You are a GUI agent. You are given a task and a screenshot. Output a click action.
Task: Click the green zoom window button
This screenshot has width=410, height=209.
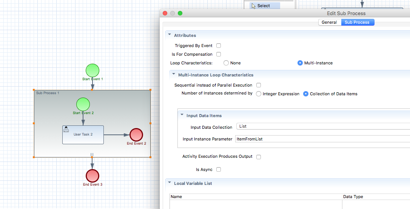pos(180,13)
